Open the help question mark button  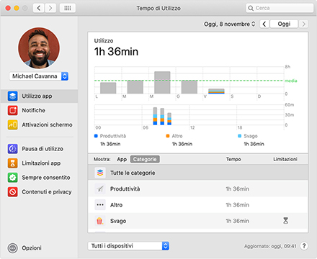[x=304, y=246]
